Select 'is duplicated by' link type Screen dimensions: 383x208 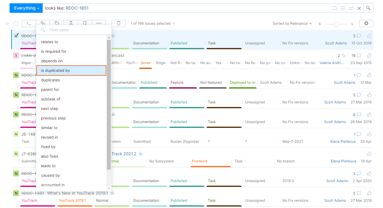(71, 71)
